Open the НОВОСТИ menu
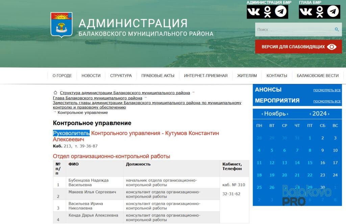346x224 pixels. point(91,76)
